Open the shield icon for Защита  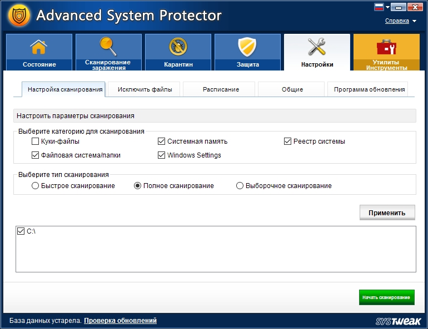tap(247, 47)
